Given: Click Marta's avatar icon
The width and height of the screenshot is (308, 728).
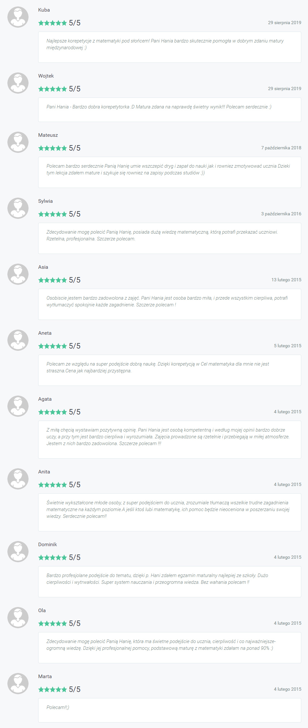Looking at the screenshot, I should click(18, 684).
